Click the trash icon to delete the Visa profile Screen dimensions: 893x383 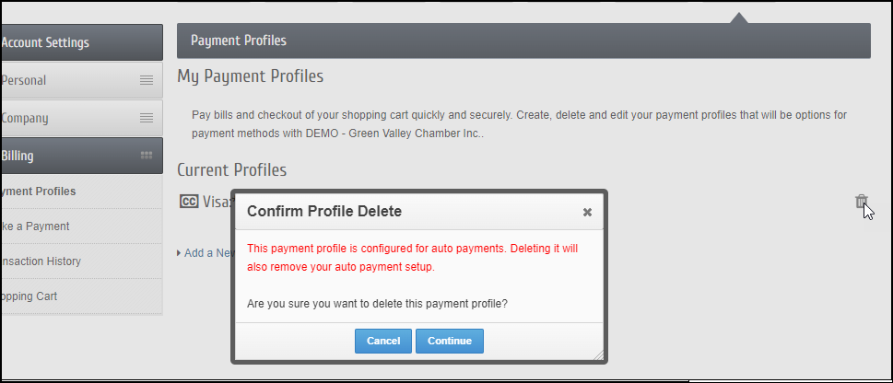click(x=861, y=202)
